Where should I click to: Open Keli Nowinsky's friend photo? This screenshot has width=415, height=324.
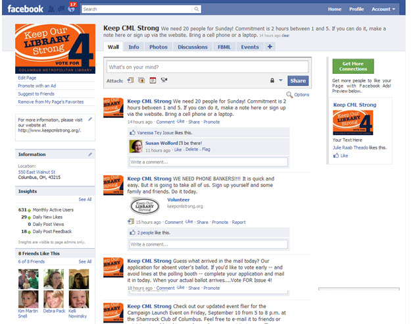click(x=79, y=299)
